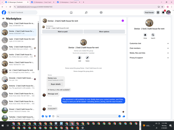Expand Privacy & support section

(149, 58)
